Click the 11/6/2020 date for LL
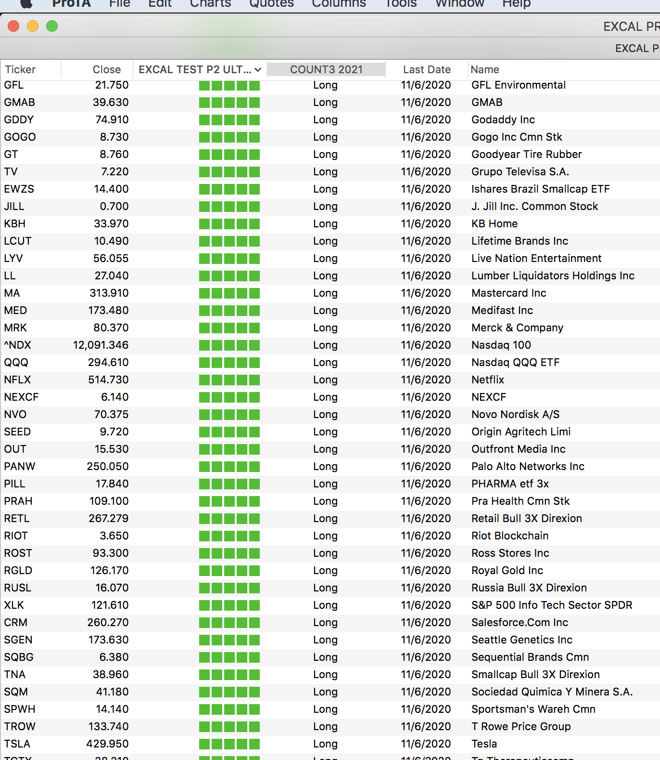This screenshot has height=760, width=660. [426, 276]
